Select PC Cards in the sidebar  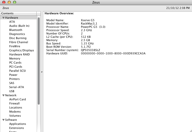[15, 63]
